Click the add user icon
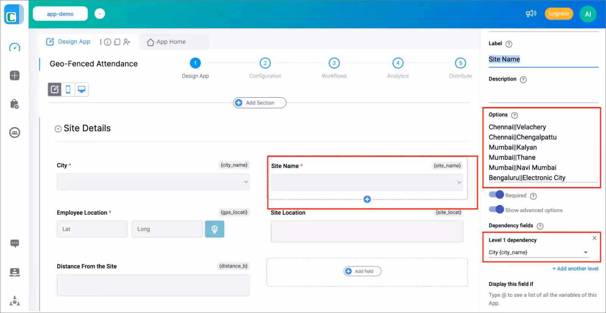606x313 pixels. tap(127, 42)
